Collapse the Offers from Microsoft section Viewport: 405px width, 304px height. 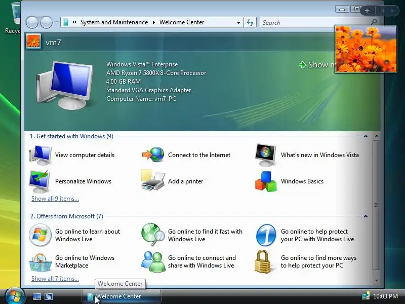click(366, 216)
